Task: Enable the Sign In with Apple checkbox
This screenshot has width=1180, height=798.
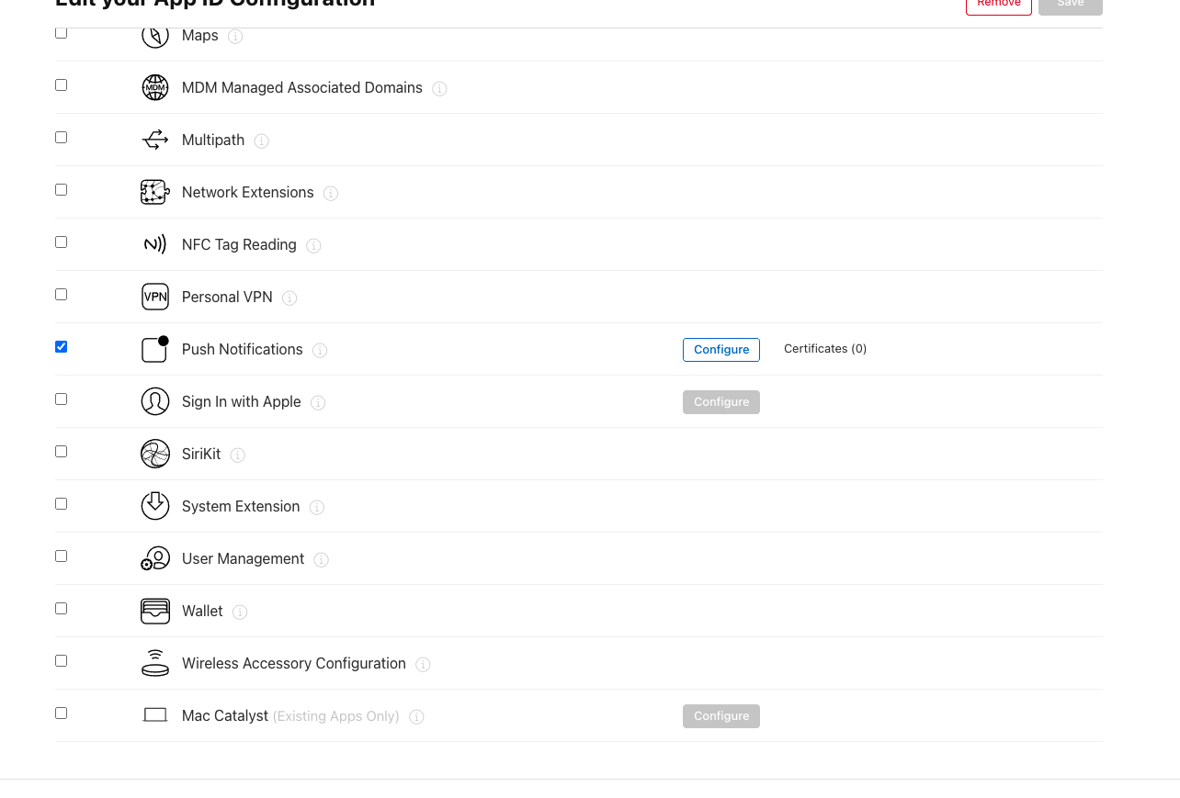Action: point(62,399)
